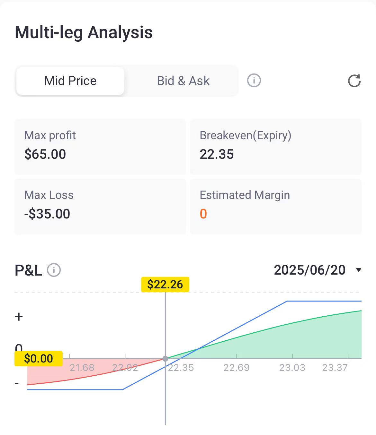
Task: Click the yellow $0.00 P&L label
Action: click(38, 358)
